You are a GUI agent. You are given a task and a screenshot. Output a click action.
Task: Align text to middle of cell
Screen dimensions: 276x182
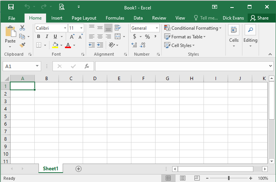(100, 28)
